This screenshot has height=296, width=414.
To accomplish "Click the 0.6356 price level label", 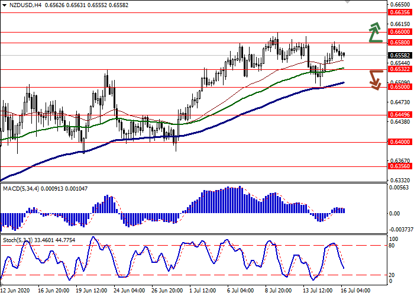I will click(400, 167).
